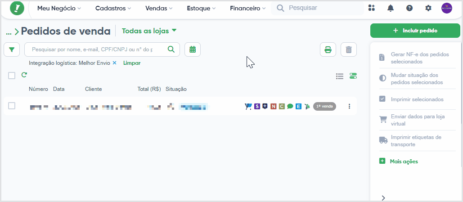
Task: Click the Incluir pedido button
Action: (x=415, y=31)
